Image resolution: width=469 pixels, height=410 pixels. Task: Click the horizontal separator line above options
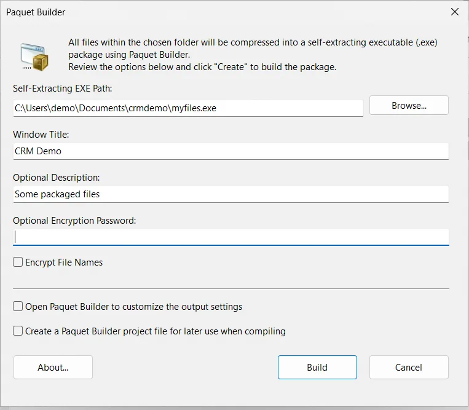[231, 288]
